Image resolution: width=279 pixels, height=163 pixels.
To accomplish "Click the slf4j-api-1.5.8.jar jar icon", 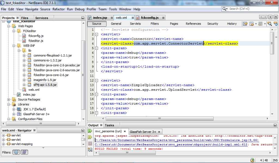I will 29,85.
